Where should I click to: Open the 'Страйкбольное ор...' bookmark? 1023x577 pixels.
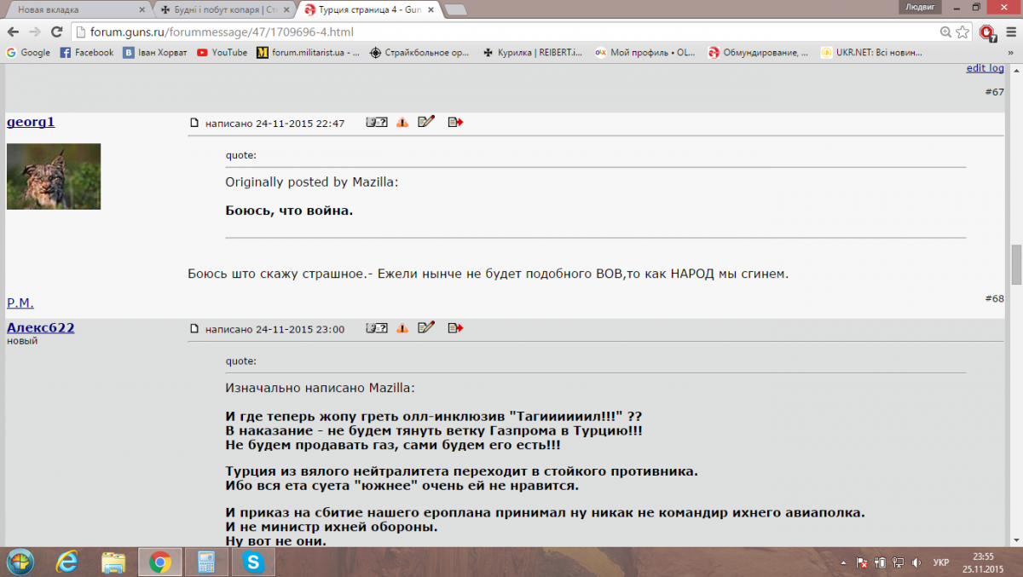pyautogui.click(x=419, y=52)
